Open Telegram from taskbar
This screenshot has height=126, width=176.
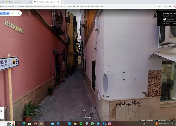point(98,124)
